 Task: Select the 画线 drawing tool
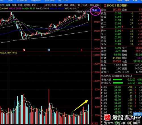tap(72, 5)
